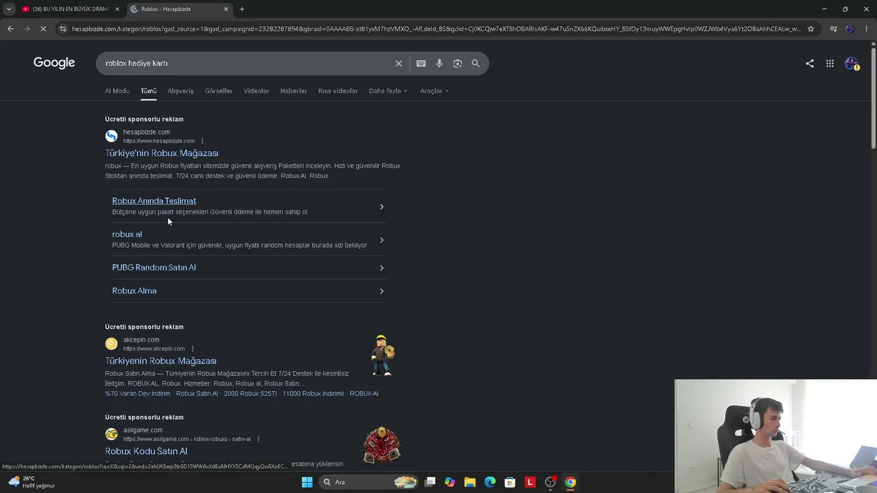This screenshot has width=877, height=493.
Task: Open the Google account profile picture
Action: [x=852, y=63]
